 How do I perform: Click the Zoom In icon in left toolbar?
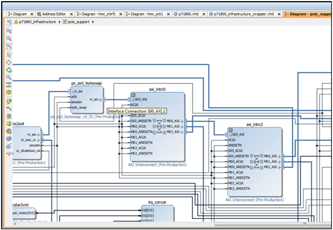point(9,31)
